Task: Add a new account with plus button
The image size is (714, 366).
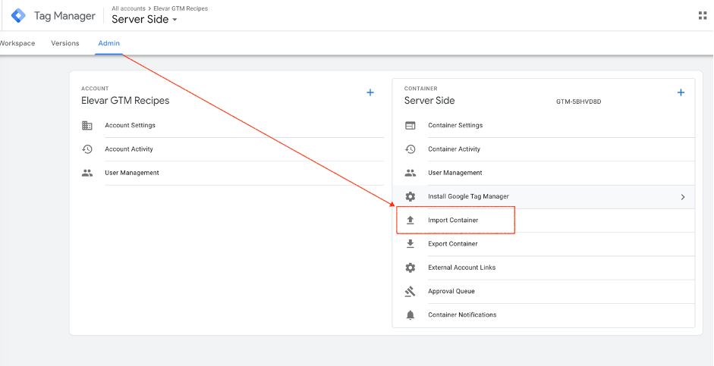Action: pyautogui.click(x=370, y=92)
